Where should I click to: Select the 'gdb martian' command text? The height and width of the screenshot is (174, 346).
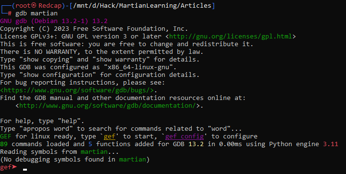click(x=37, y=13)
